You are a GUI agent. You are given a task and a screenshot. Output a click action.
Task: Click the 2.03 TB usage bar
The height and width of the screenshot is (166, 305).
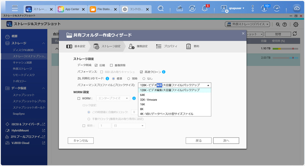(285, 58)
